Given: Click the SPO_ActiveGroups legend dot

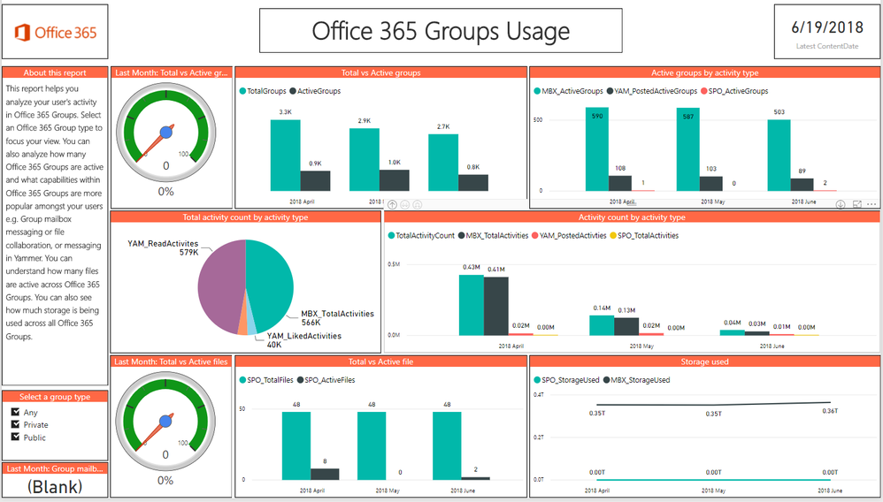Looking at the screenshot, I should coord(703,91).
